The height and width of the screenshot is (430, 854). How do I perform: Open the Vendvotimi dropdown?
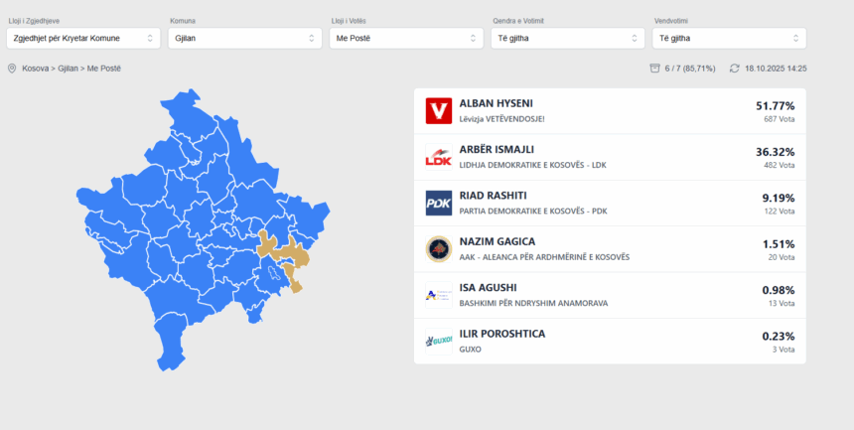730,39
